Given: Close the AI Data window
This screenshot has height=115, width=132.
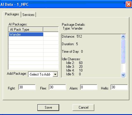Looking at the screenshot, I should coord(129,4).
